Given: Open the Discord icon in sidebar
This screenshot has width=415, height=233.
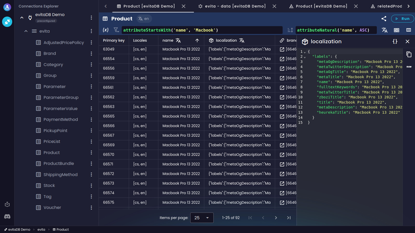Looking at the screenshot, I should point(7,216).
